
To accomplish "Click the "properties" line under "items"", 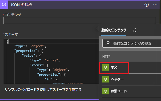I will pyautogui.click(x=51, y=75).
